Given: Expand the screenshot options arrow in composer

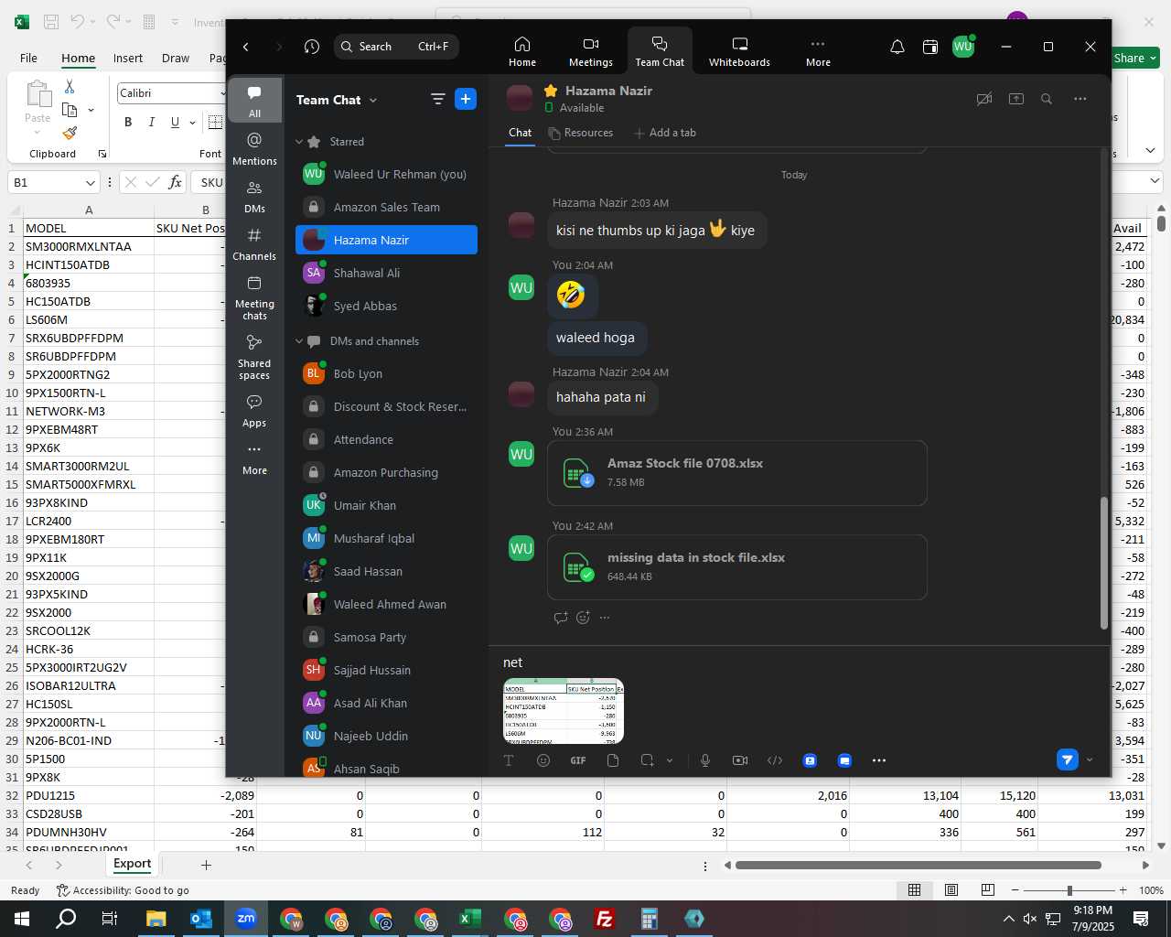Looking at the screenshot, I should (670, 760).
